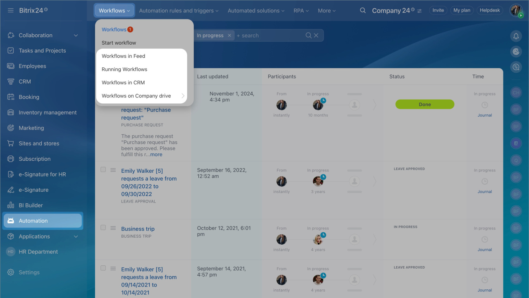Expand the Applications section chevron

click(x=76, y=236)
